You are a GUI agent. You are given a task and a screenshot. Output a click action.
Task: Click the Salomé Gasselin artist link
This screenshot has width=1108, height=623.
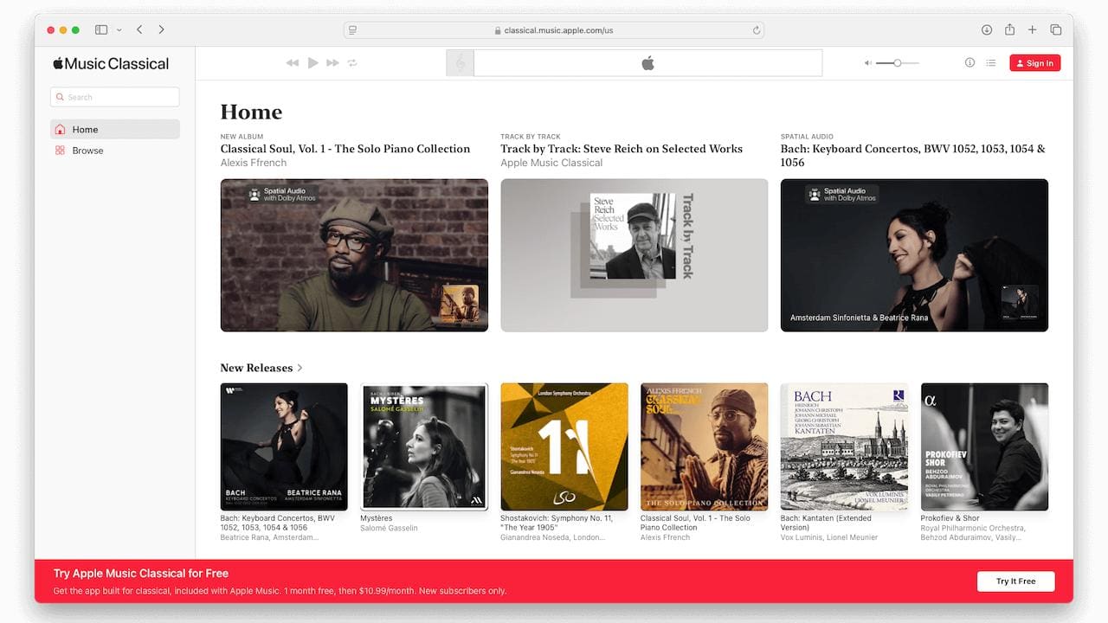(x=389, y=528)
